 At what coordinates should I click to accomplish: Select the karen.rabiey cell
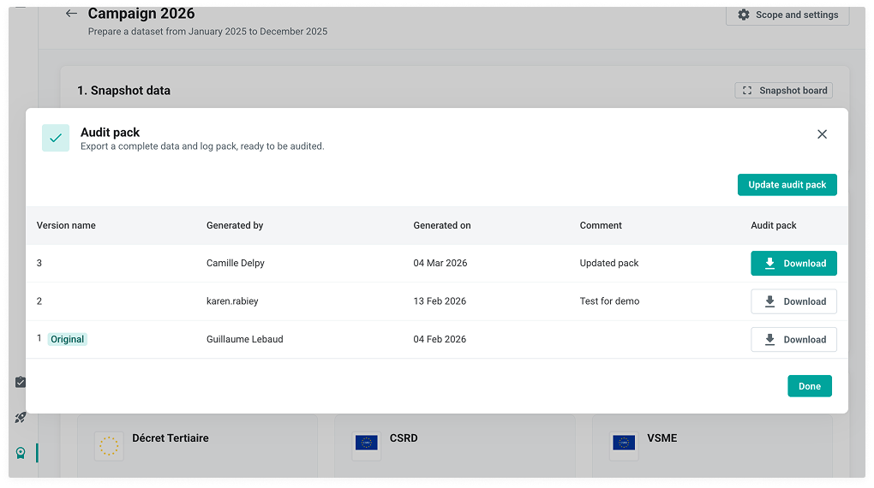coord(232,301)
